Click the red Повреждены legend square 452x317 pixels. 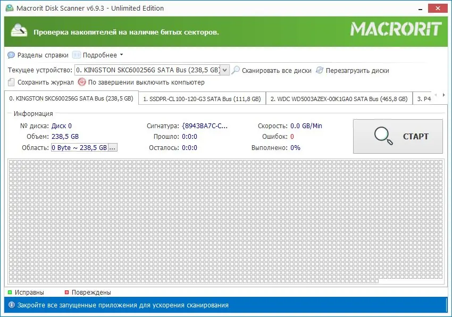[66, 292]
